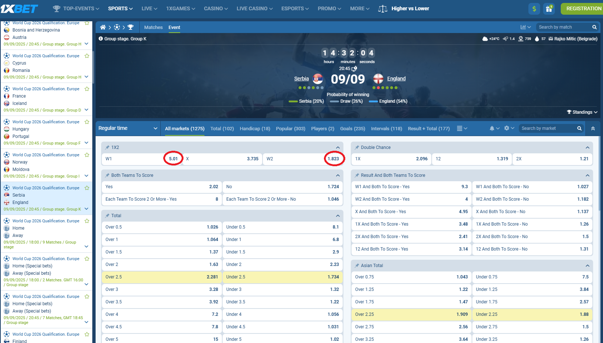Pin the 1X2 market

(107, 147)
